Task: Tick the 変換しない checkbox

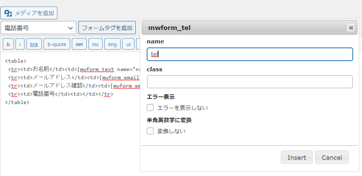Action: [150, 131]
